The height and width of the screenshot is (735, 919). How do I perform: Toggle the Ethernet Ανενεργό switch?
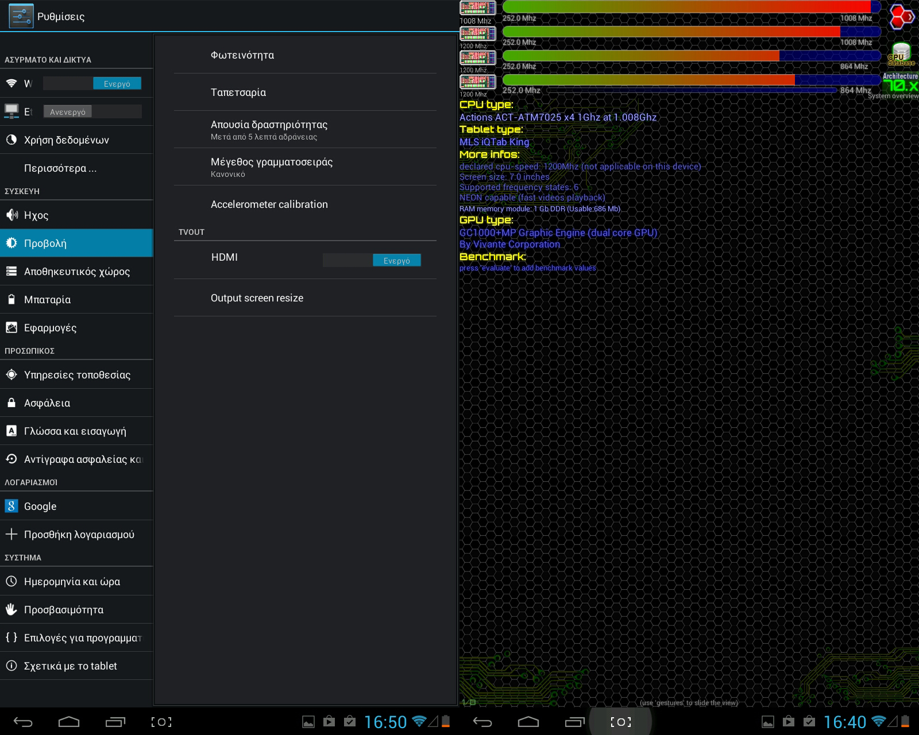click(x=92, y=112)
